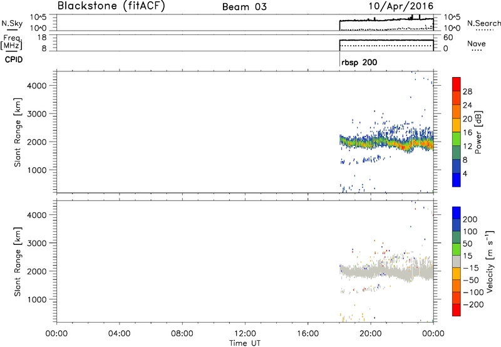Pick the red top segment of the power colorbar

(457, 84)
